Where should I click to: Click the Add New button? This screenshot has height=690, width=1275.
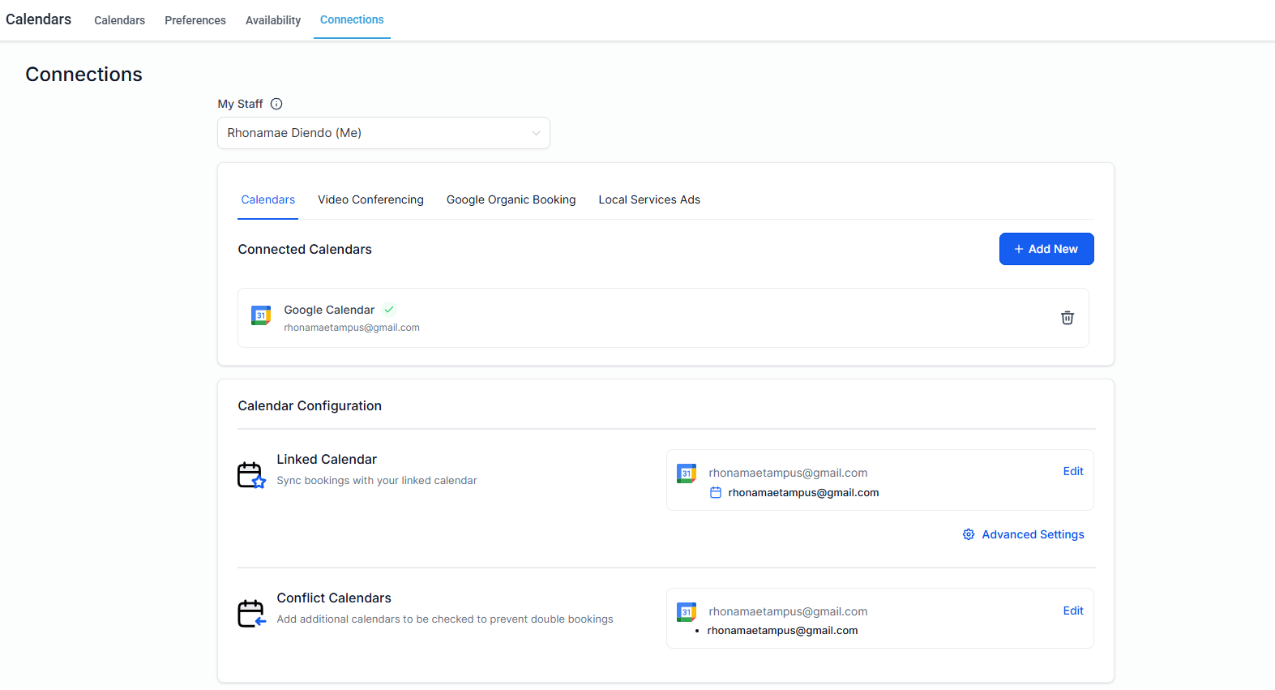point(1046,249)
